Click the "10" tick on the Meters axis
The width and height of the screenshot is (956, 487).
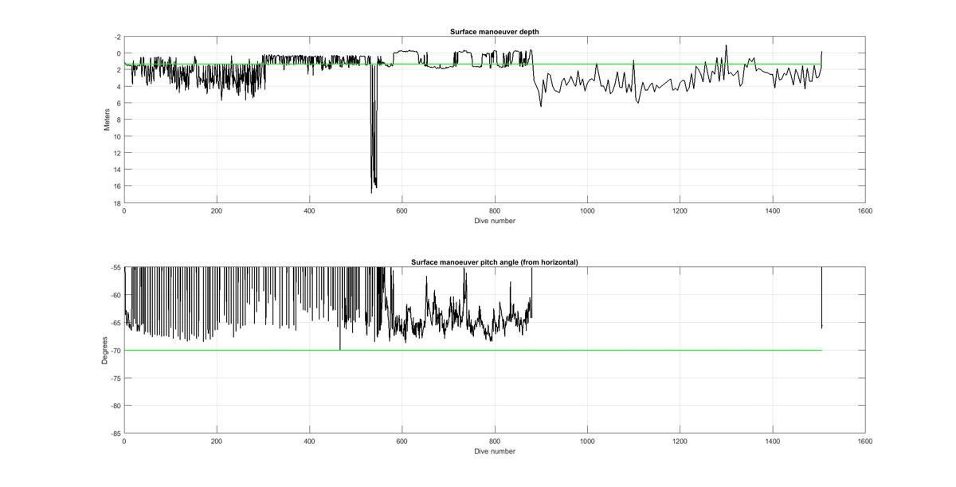pyautogui.click(x=117, y=136)
